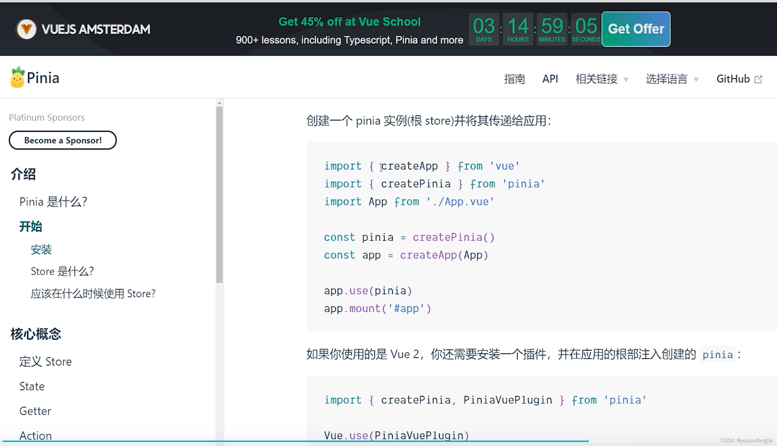This screenshot has width=777, height=446.
Task: Click the Pinia pineapple logo
Action: (x=17, y=77)
